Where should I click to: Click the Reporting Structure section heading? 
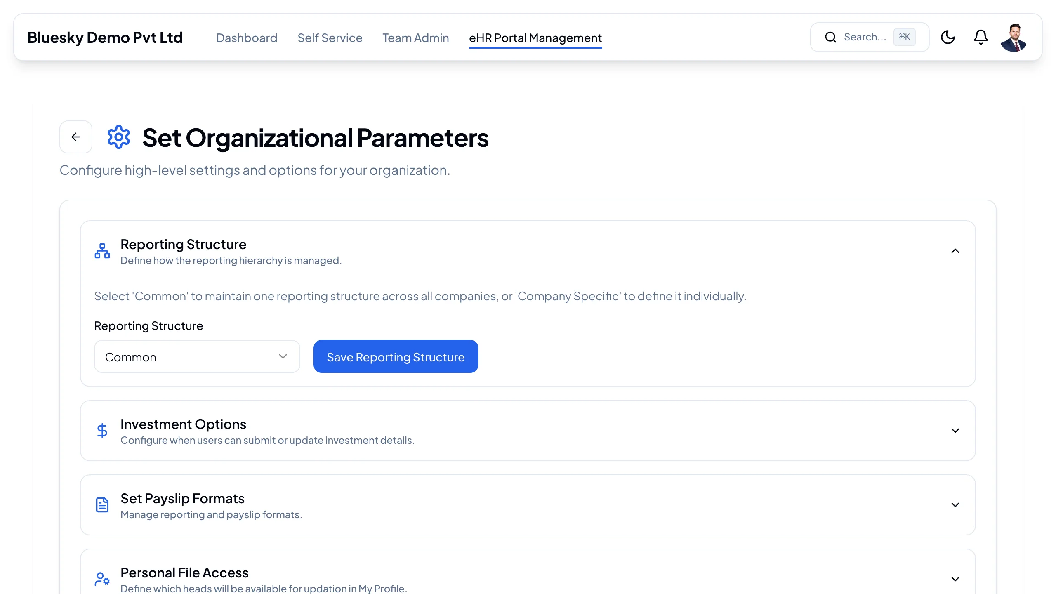click(x=183, y=244)
